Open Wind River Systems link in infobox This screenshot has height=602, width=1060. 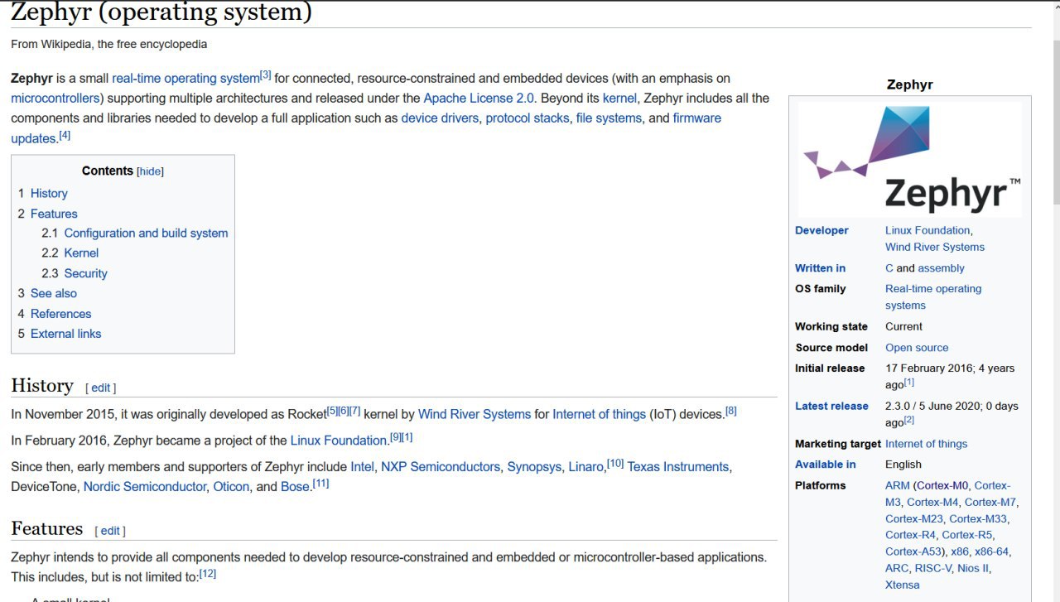(935, 247)
